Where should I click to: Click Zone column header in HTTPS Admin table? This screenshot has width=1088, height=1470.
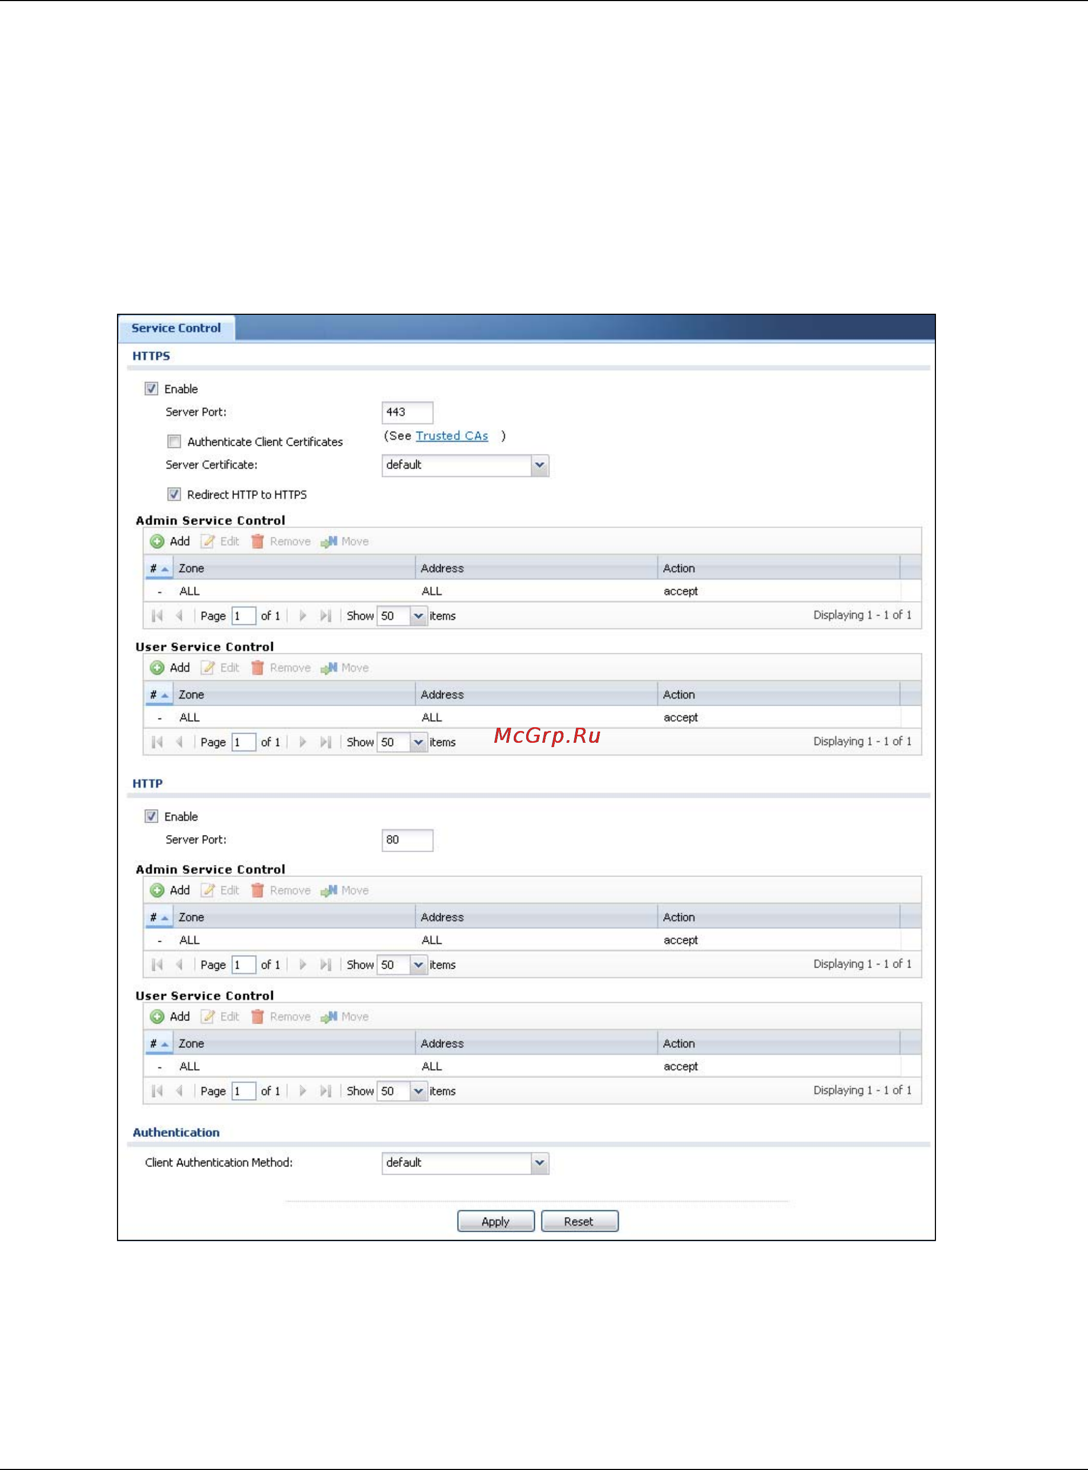pyautogui.click(x=294, y=568)
